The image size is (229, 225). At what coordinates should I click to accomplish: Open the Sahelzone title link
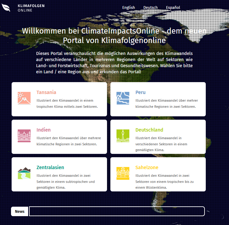pyautogui.click(x=147, y=168)
